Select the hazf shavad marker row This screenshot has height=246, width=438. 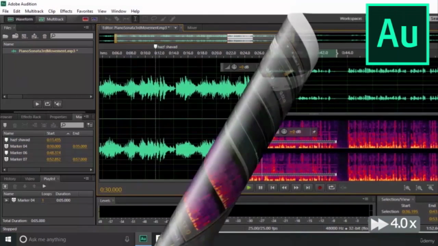click(x=48, y=139)
